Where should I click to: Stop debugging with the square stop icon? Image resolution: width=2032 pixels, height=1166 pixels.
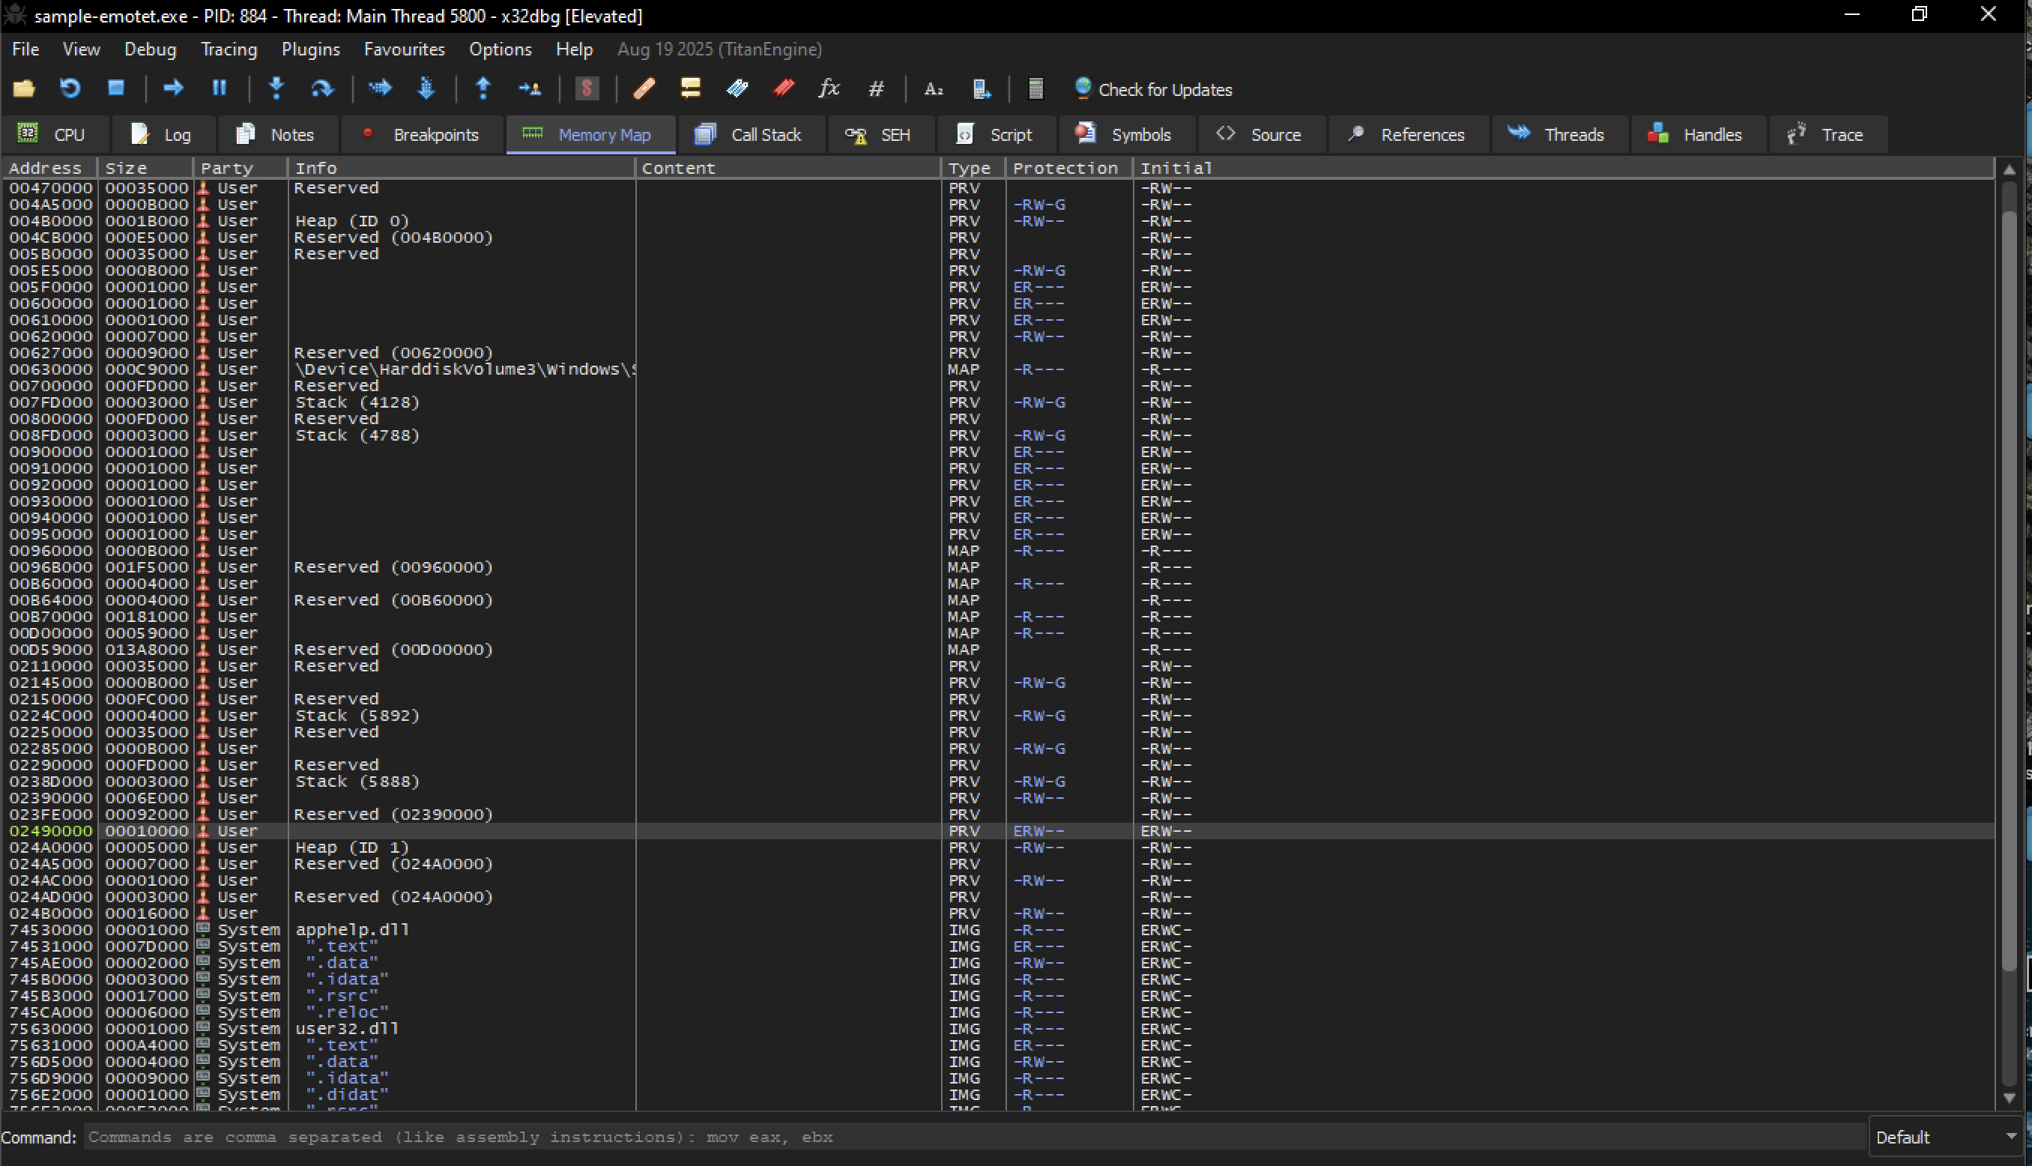[x=117, y=88]
